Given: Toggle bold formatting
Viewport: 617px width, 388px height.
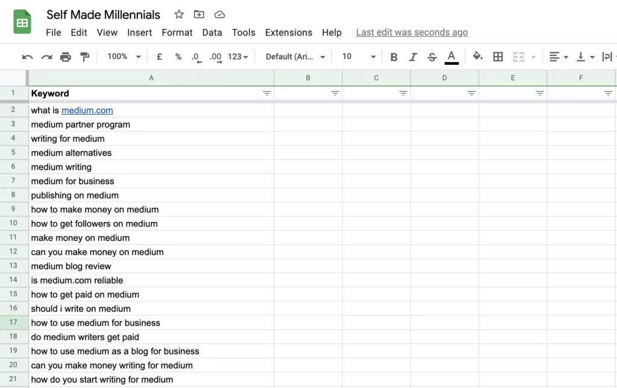Looking at the screenshot, I should (393, 56).
